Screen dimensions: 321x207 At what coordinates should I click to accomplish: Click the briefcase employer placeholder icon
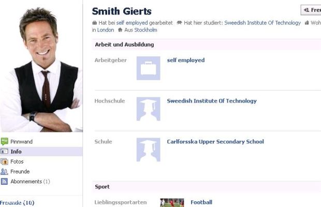[148, 68]
